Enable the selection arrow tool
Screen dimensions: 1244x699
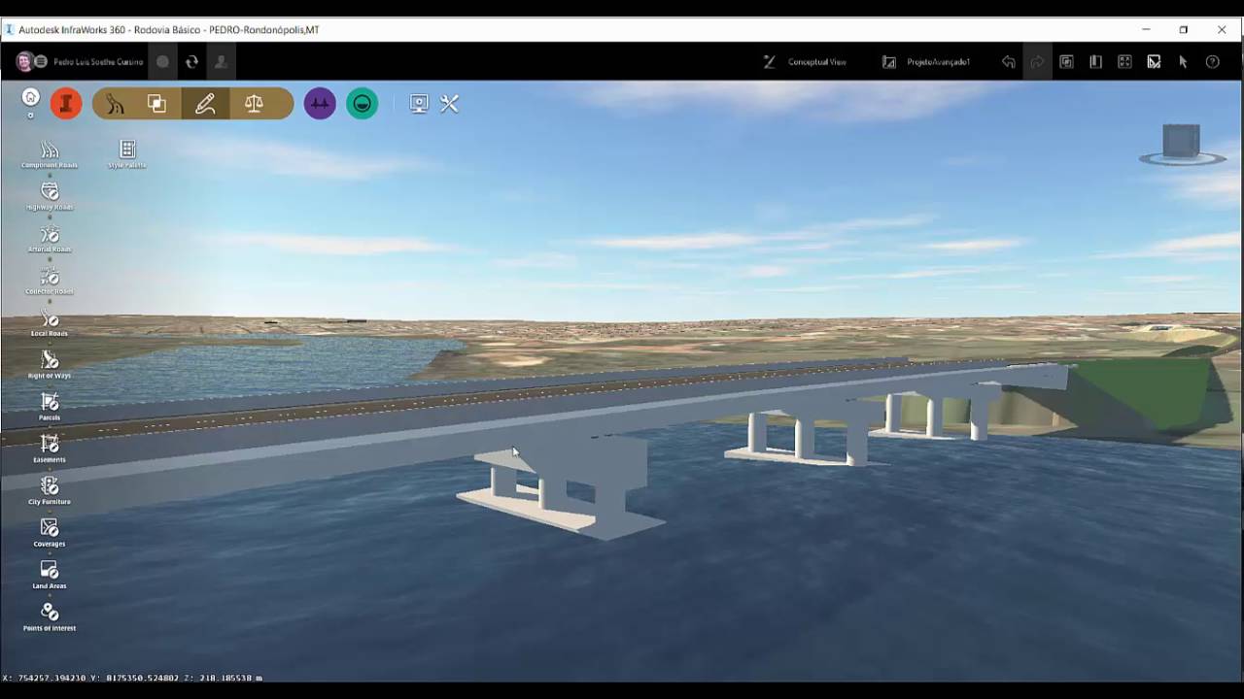pyautogui.click(x=1182, y=61)
